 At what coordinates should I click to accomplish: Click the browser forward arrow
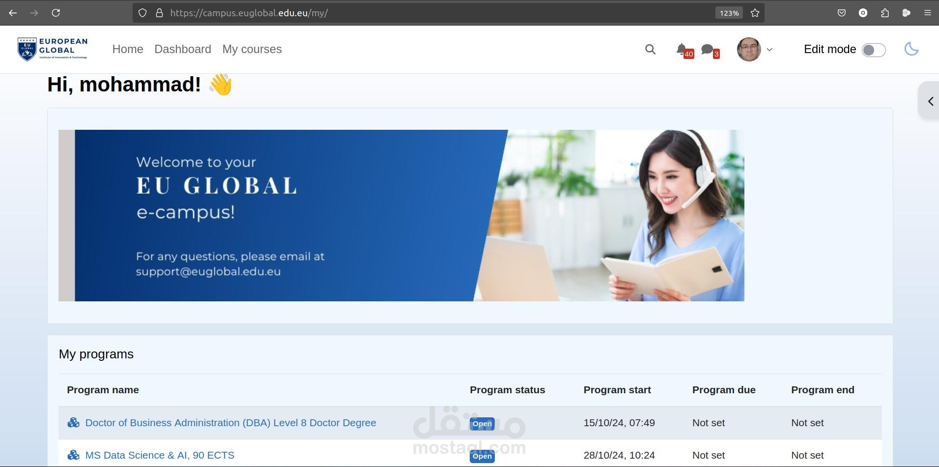point(34,13)
